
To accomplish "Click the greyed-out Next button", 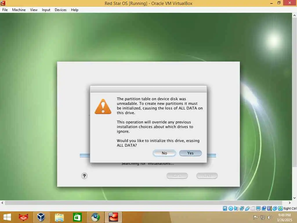I will [x=207, y=176].
